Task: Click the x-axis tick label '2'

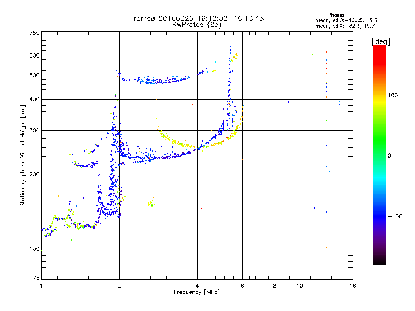Action: (x=119, y=286)
